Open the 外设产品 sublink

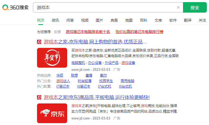tap(112, 63)
